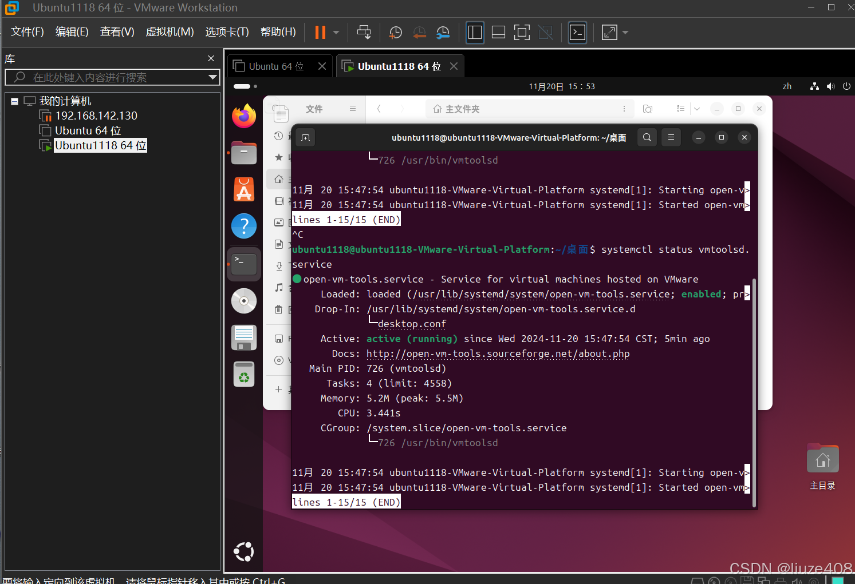Viewport: 855px width, 584px height.
Task: Open the 选项卡(T) menu
Action: [x=227, y=32]
